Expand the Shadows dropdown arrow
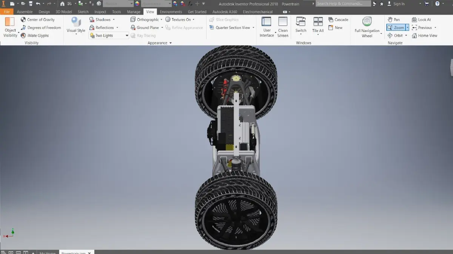Screen dimensions: 453x254 pyautogui.click(x=114, y=20)
